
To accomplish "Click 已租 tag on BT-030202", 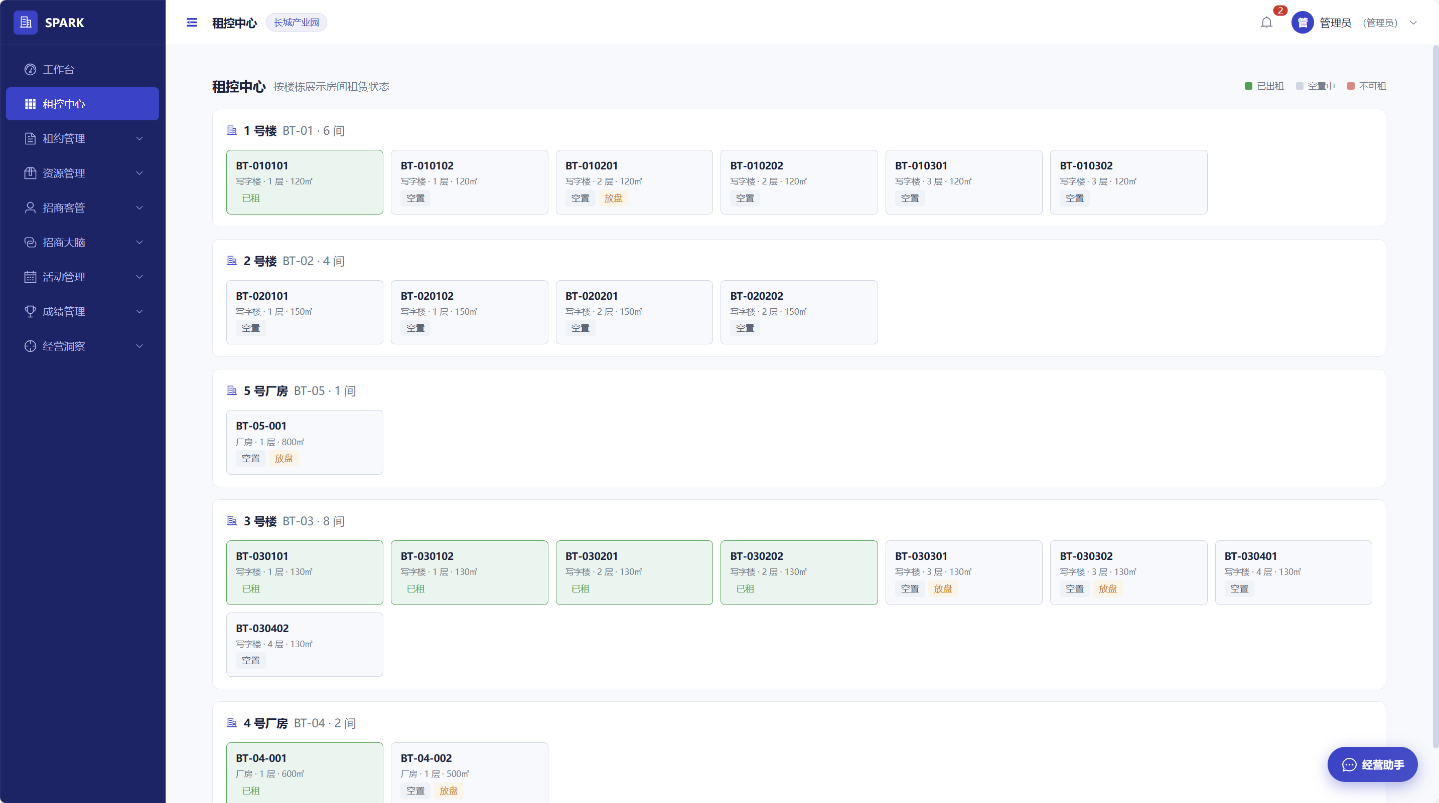I will [745, 589].
